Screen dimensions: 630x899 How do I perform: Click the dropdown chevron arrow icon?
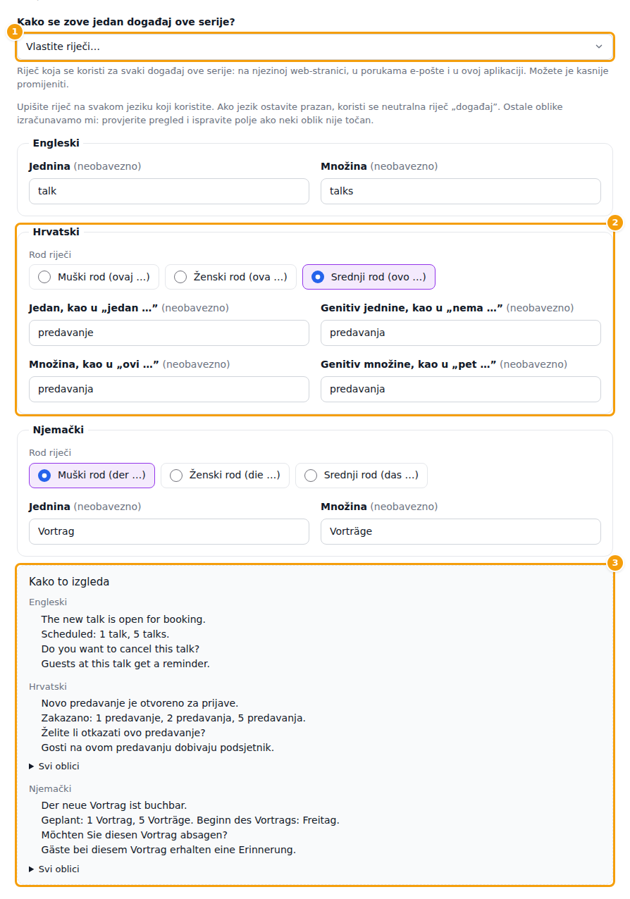(599, 46)
